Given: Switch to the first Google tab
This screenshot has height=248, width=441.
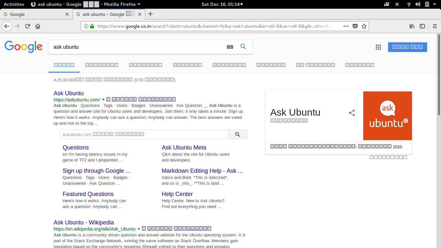Looking at the screenshot, I should 36,14.
